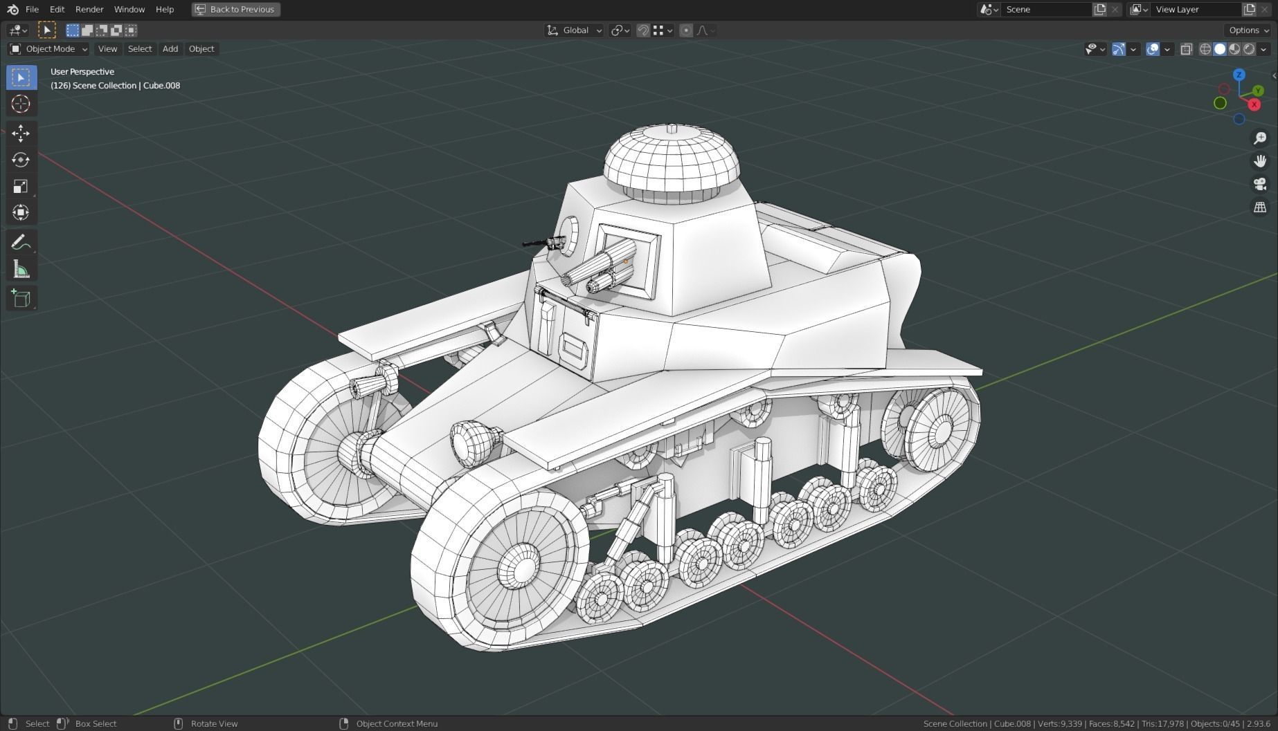Choose the Intersect selection mode icon

[131, 30]
